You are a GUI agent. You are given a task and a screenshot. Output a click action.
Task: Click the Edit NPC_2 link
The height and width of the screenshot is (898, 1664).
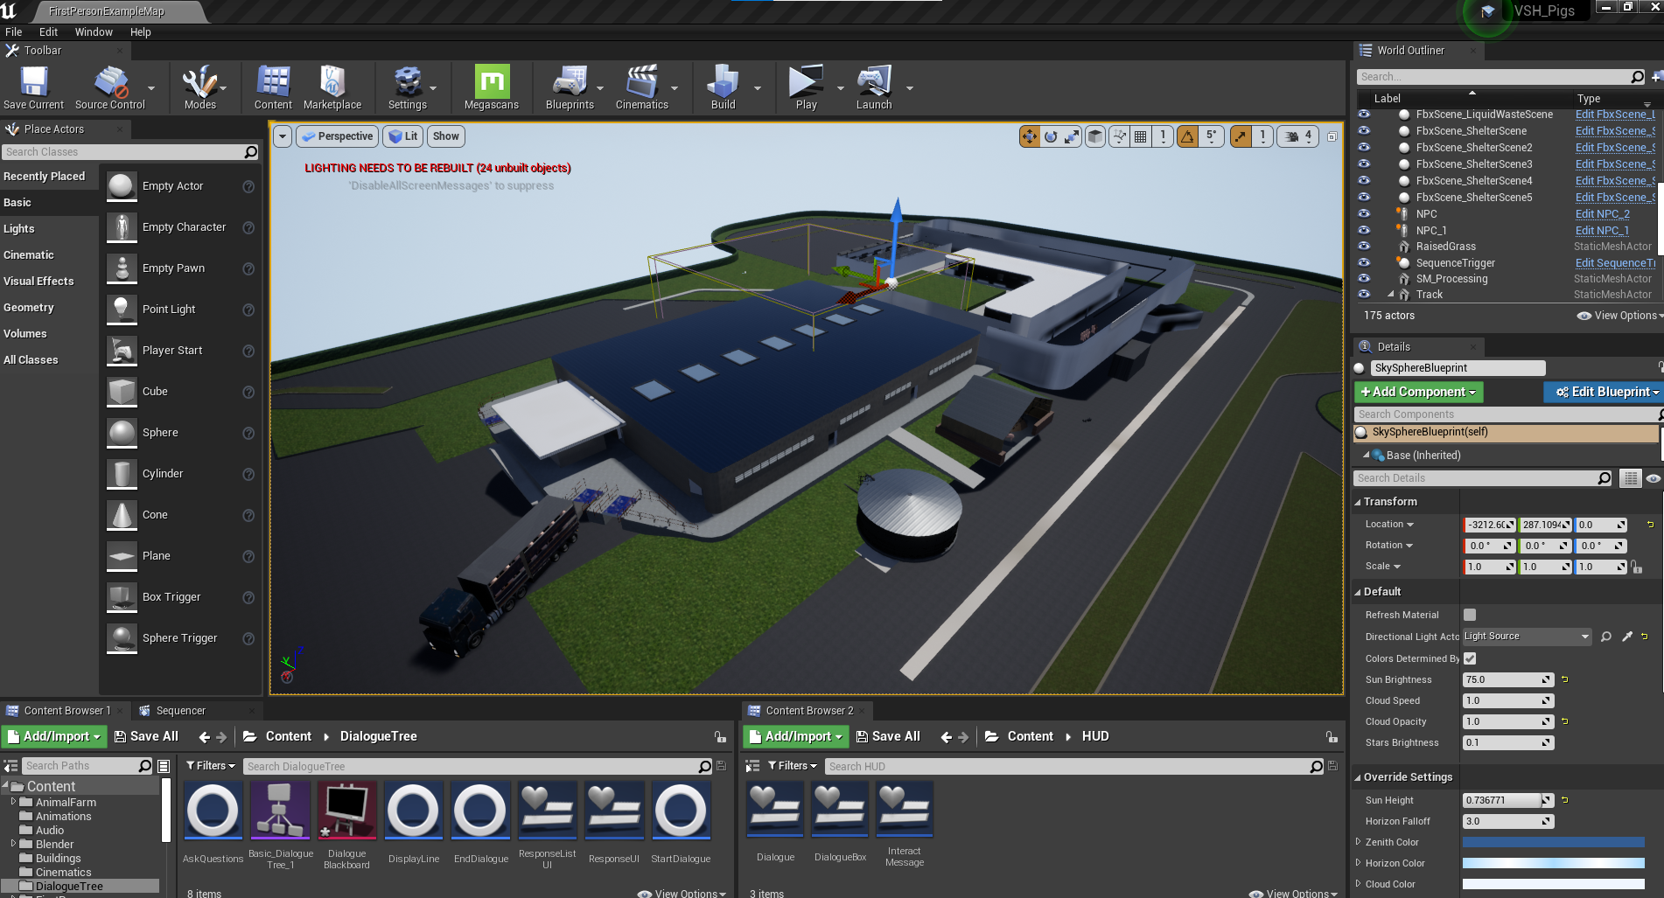point(1602,214)
